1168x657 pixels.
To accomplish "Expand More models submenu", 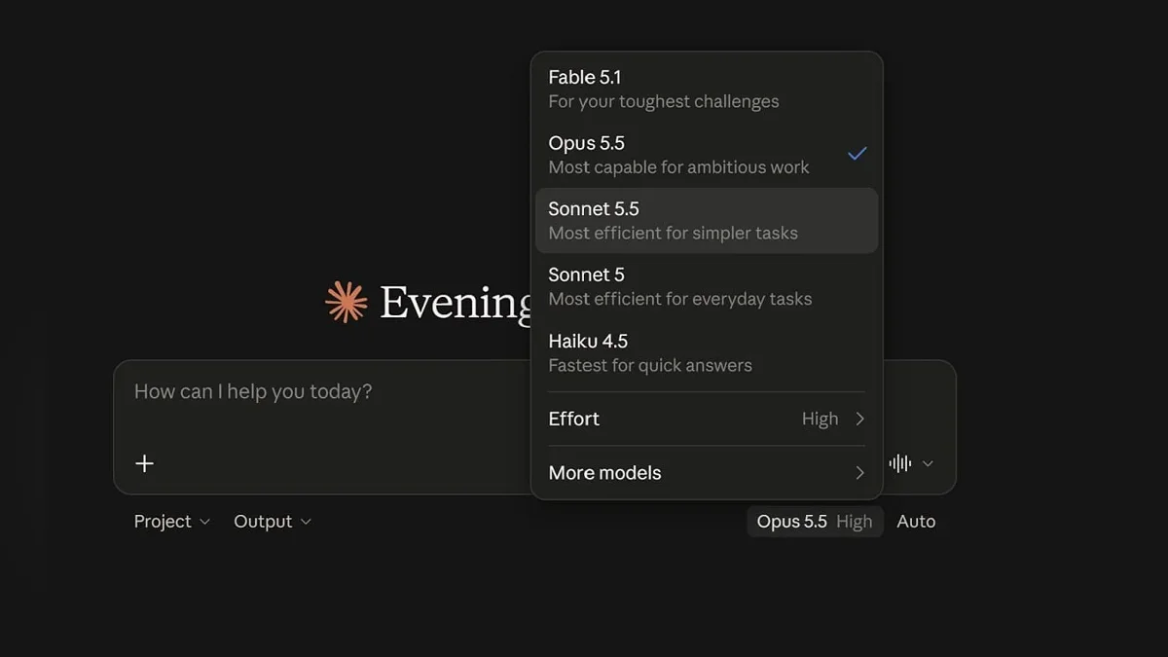I will tap(707, 473).
